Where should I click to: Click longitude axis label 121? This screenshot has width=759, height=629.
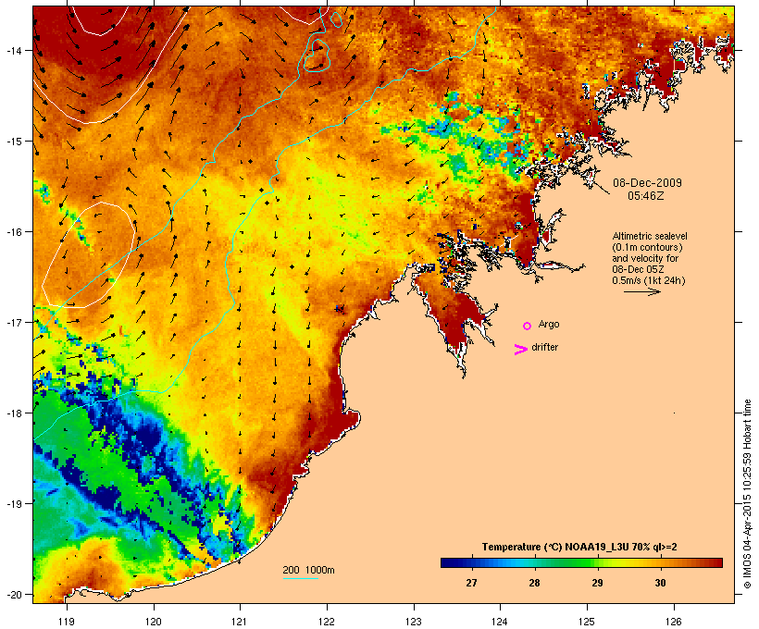tap(240, 622)
